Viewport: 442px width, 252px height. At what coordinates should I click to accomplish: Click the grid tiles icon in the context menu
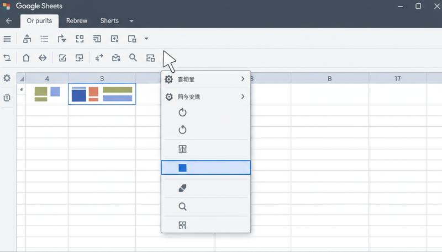182,225
